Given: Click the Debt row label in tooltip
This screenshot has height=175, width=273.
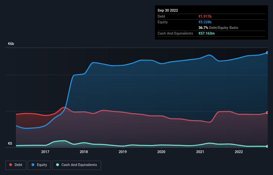Looking at the screenshot, I should click(x=161, y=16).
